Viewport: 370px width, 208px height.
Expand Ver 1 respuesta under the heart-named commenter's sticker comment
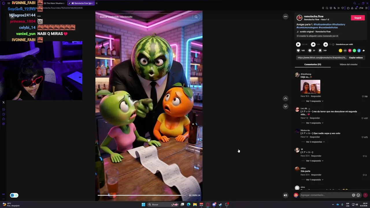click(x=314, y=161)
